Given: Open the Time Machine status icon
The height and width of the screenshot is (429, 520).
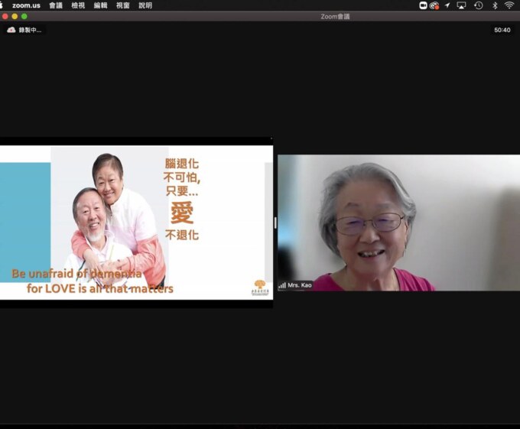Looking at the screenshot, I should [478, 5].
